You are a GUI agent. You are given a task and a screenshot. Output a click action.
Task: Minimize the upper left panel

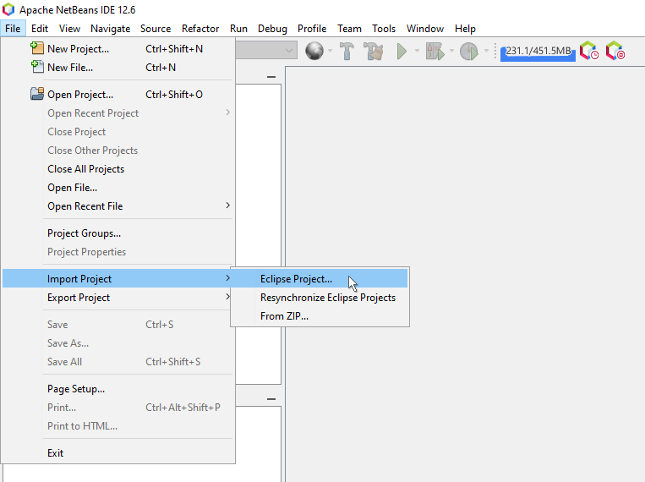point(271,77)
